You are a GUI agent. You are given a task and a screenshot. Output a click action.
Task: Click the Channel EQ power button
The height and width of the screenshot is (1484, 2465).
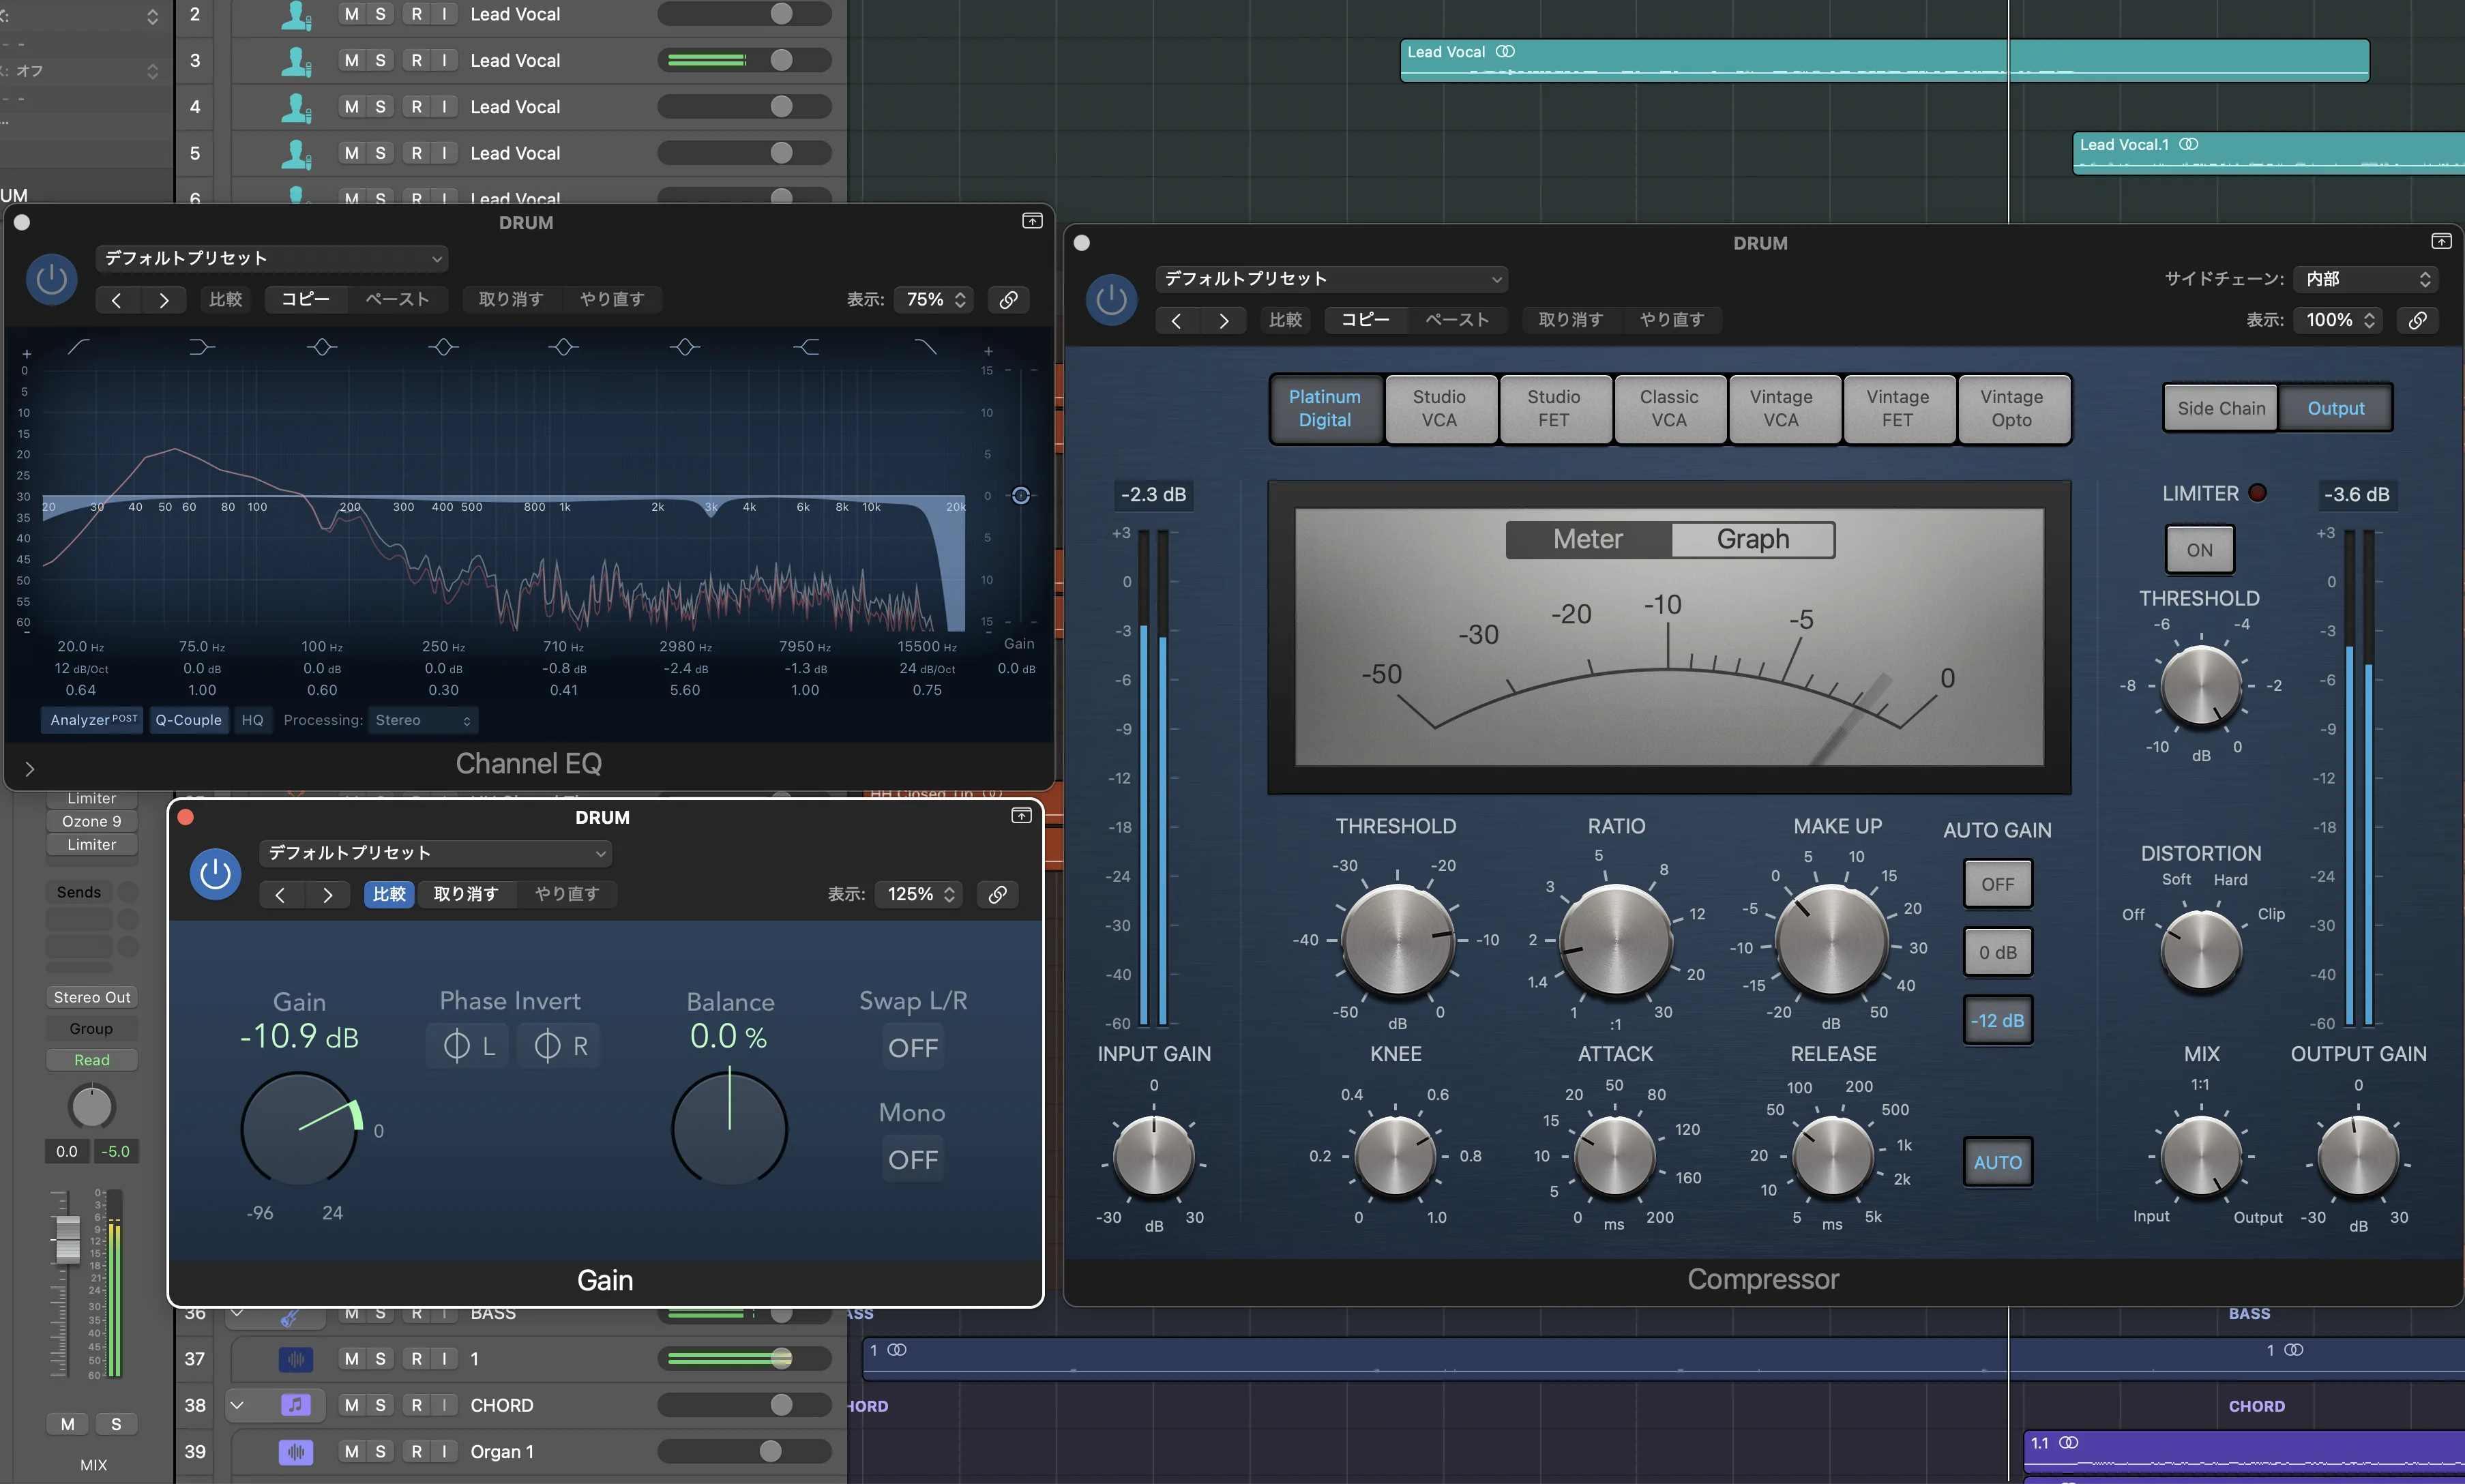(51, 279)
